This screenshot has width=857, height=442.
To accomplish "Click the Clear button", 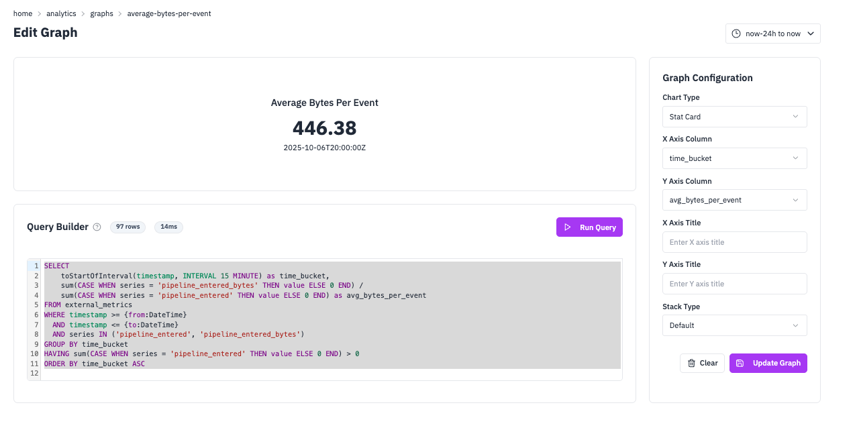I will [702, 363].
